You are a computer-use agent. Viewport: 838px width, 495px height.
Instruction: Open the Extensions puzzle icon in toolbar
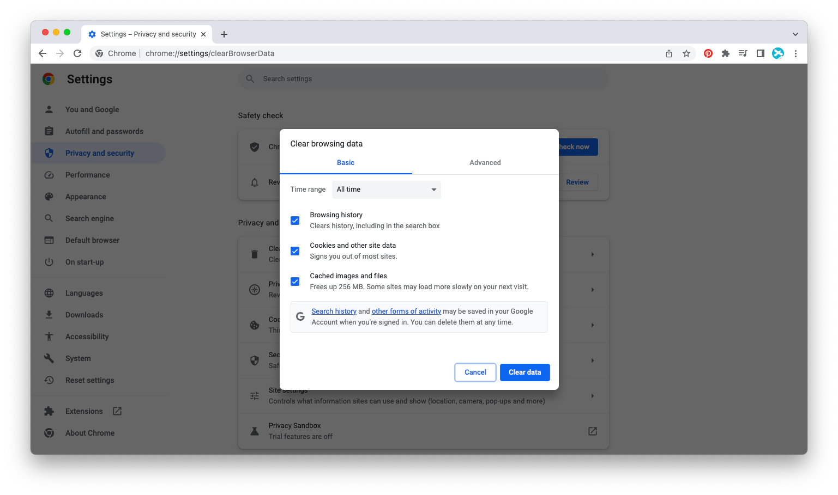(x=726, y=53)
